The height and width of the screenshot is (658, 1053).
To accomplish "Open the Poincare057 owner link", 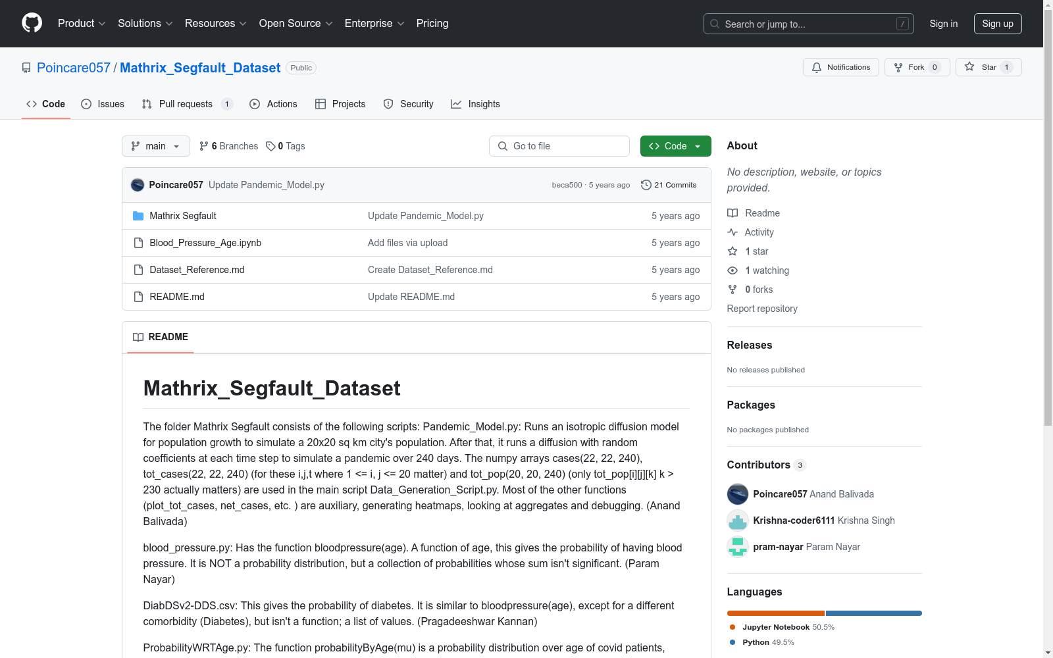I will click(74, 68).
